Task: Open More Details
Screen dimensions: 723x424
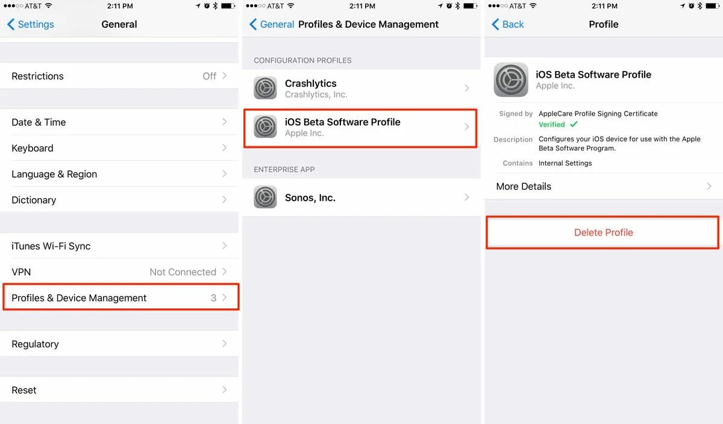Action: pyautogui.click(x=604, y=186)
